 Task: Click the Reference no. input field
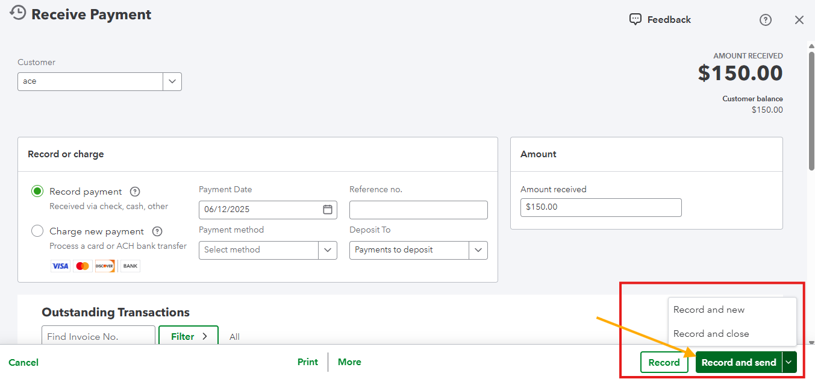418,210
